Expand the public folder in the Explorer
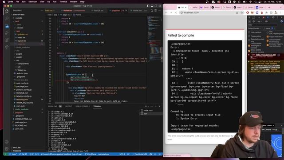The height and width of the screenshot is (160, 284). pos(19,57)
